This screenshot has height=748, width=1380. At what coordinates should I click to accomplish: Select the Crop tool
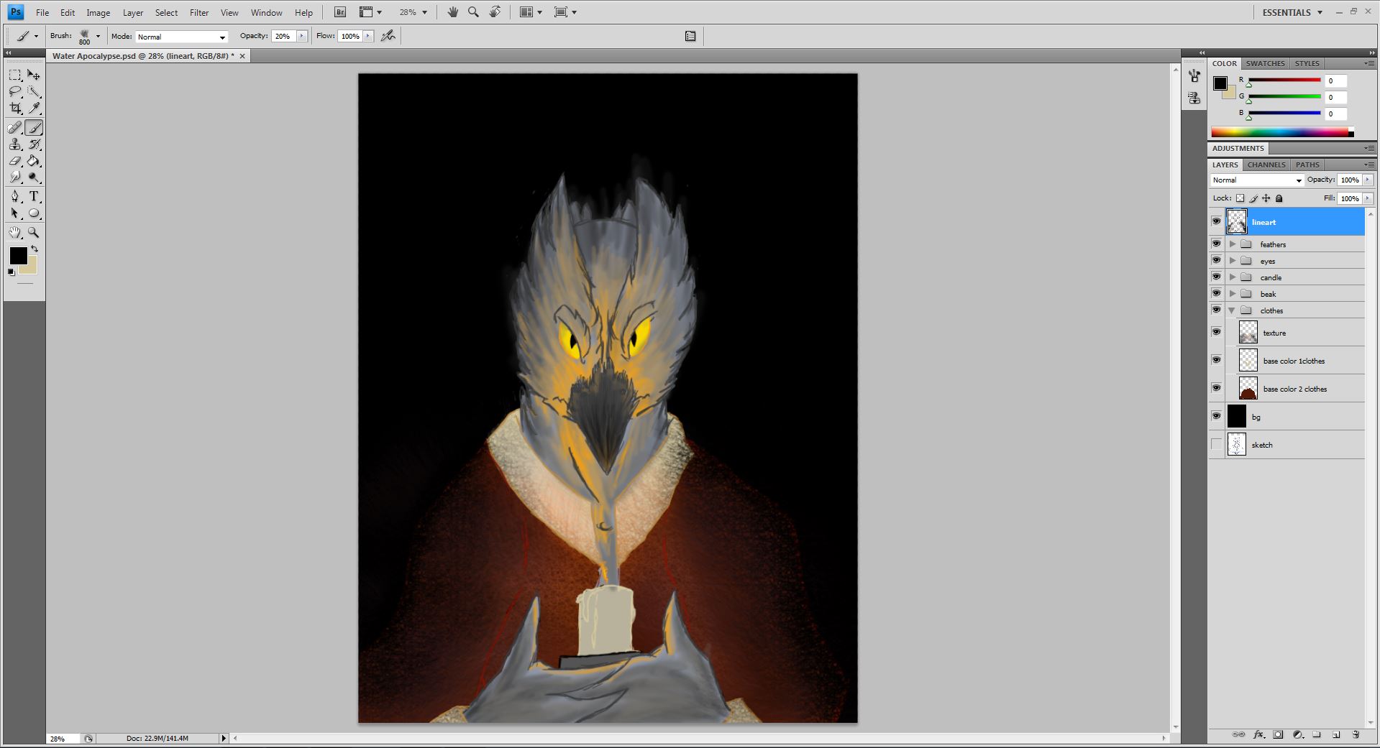(x=15, y=108)
